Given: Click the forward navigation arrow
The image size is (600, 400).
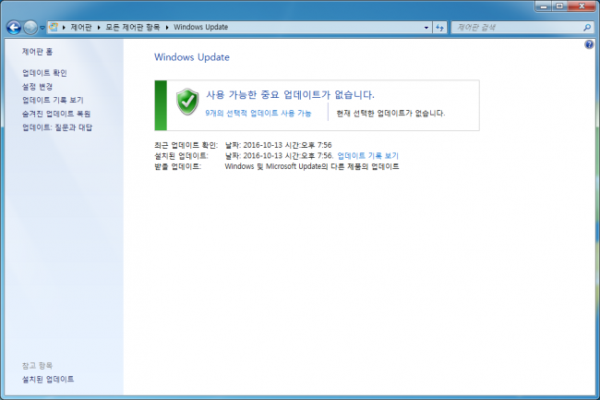Looking at the screenshot, I should (x=30, y=28).
